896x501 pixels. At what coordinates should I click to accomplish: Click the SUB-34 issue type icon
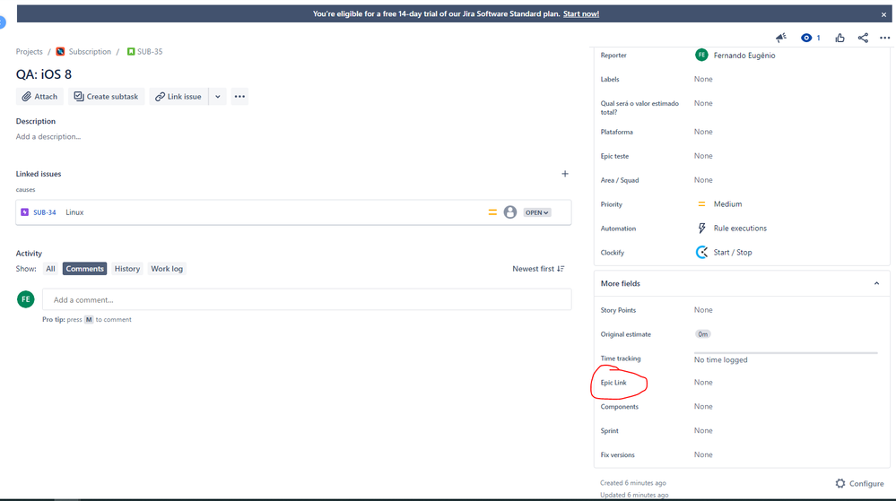[24, 212]
